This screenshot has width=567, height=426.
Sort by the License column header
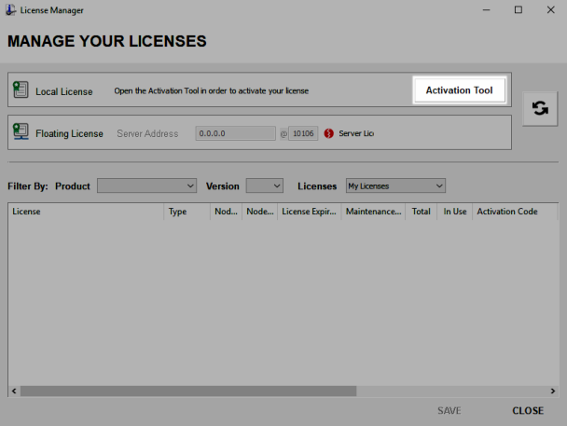pyautogui.click(x=86, y=212)
